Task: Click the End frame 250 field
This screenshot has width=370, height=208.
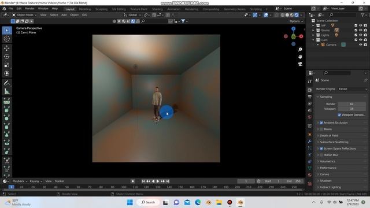Action: (x=293, y=181)
